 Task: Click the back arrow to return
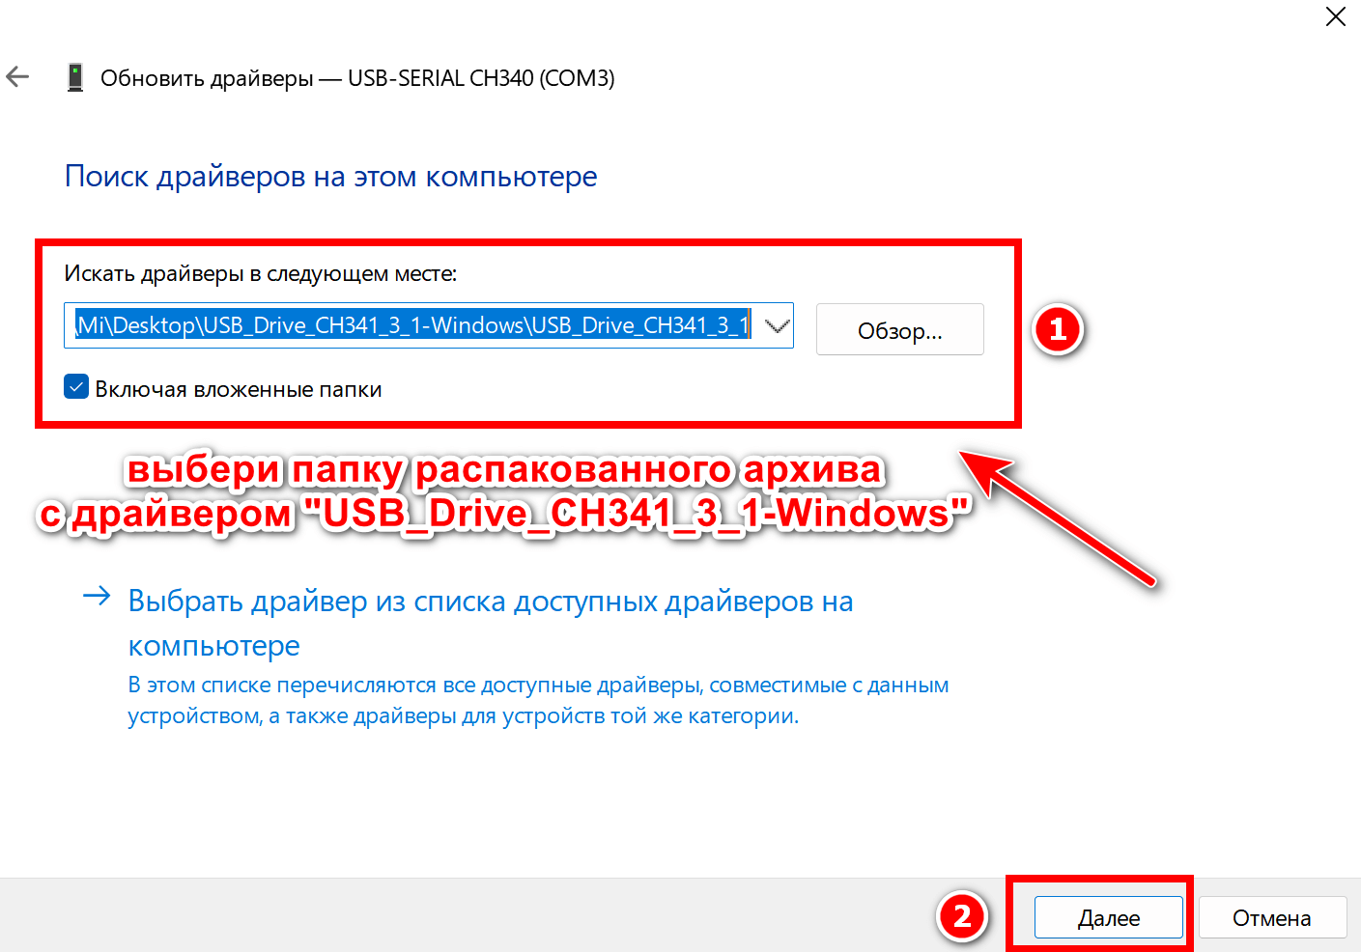pos(17,77)
